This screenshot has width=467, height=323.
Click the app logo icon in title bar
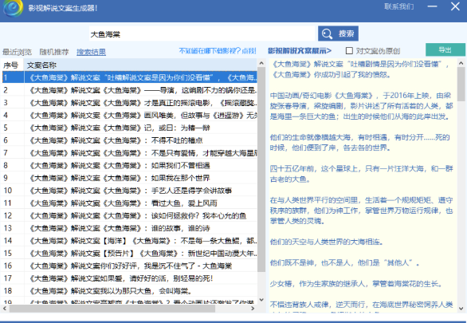[13, 8]
